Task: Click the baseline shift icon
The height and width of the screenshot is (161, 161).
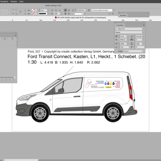Action: [116, 47]
